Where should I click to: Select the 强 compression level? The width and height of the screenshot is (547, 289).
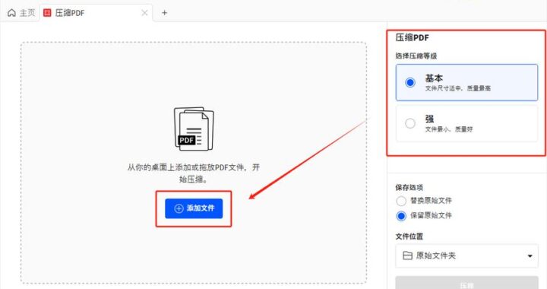466,123
